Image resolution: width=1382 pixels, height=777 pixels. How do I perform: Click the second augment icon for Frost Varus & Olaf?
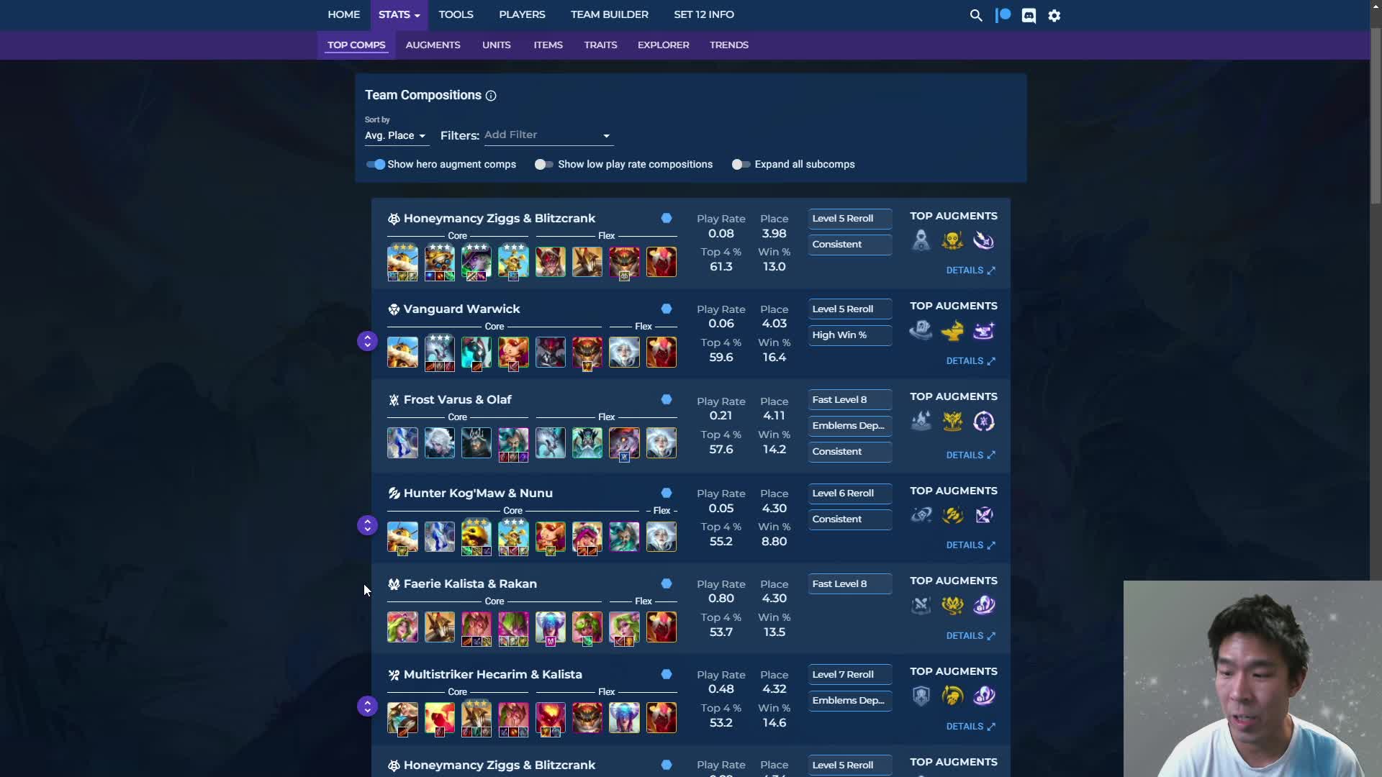[x=952, y=422]
